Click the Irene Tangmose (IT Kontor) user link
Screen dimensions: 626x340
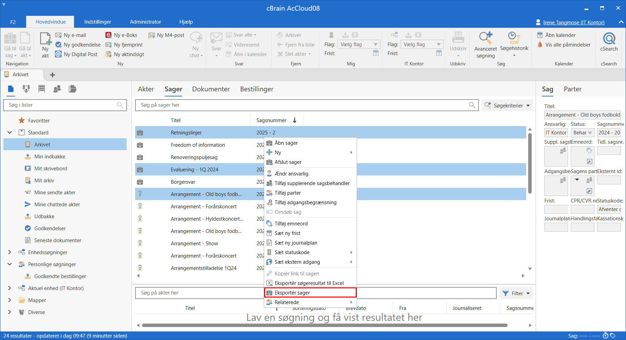[574, 23]
